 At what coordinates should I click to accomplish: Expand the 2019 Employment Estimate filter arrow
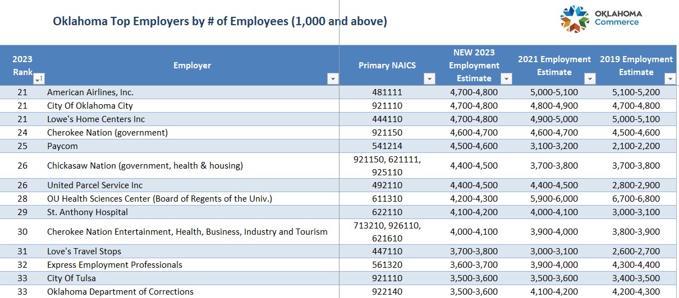669,79
